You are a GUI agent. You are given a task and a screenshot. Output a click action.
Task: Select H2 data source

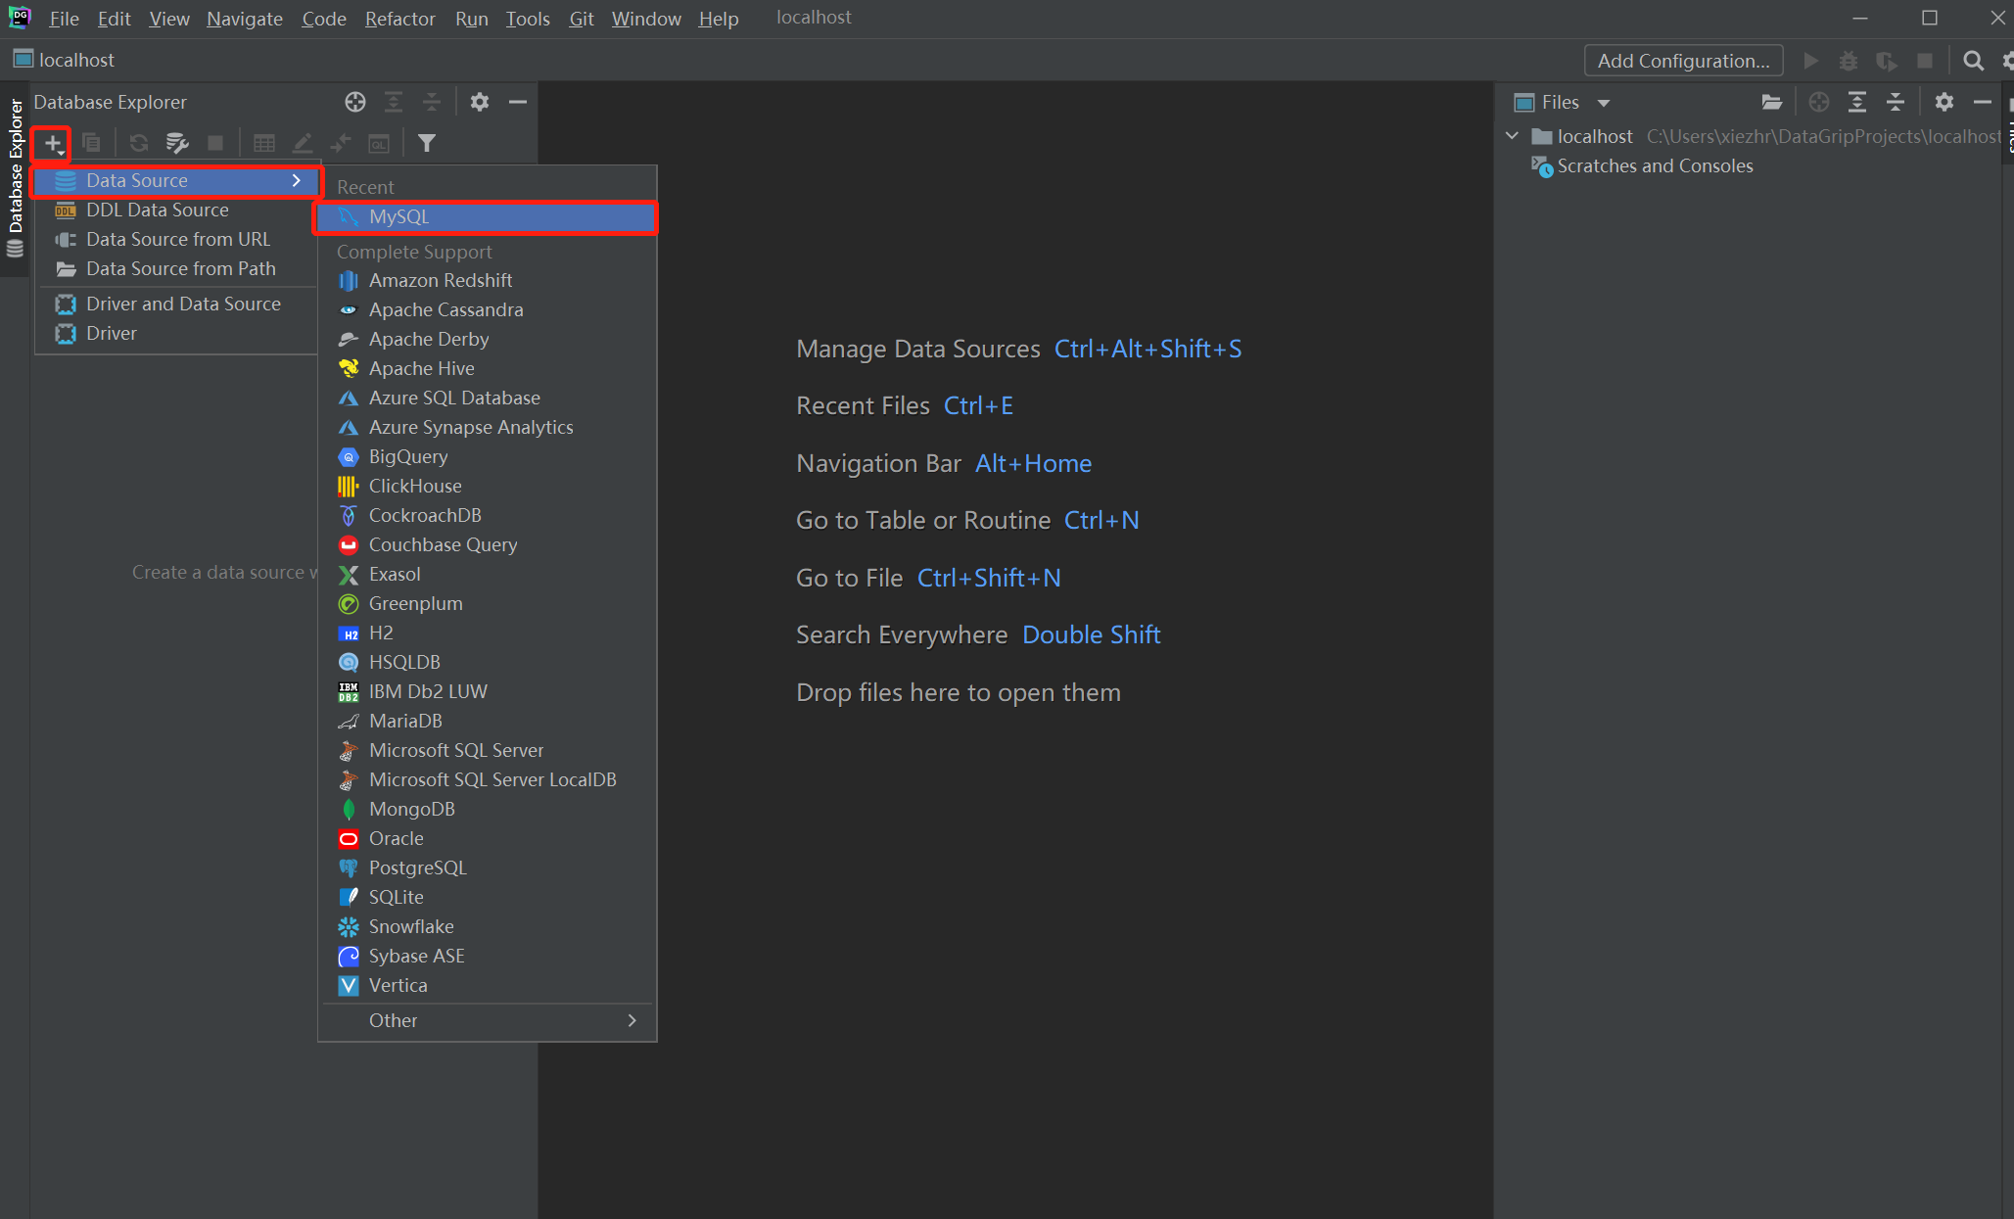pyautogui.click(x=487, y=633)
